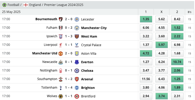The height and width of the screenshot is (100, 195).
Task: Click the Bournemouth club crest
Action: point(61,19)
